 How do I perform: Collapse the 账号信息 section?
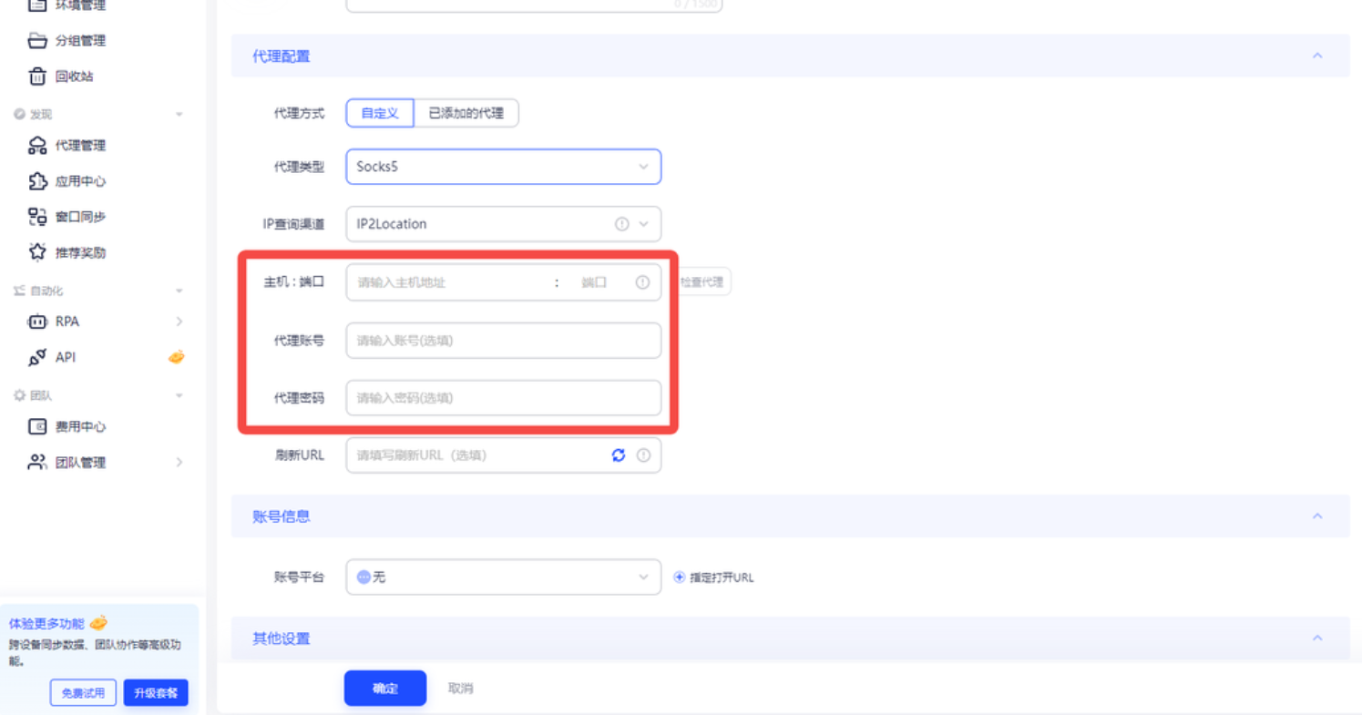(x=1316, y=516)
